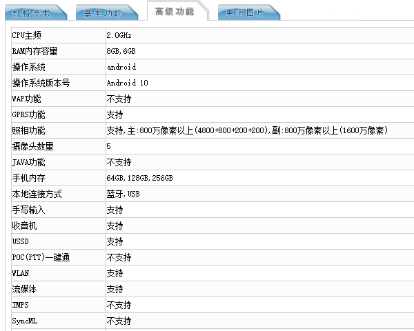This screenshot has height=331, width=414.
Task: Click 支持 in the 流媒体 row
Action: coord(115,289)
